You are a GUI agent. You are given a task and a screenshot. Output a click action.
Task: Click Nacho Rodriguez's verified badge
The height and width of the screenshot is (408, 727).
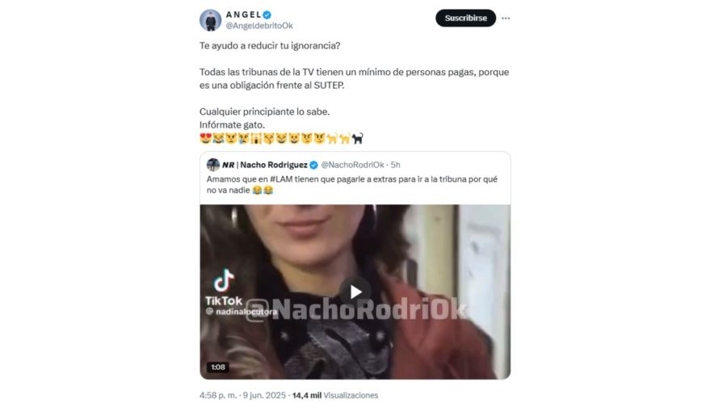314,165
